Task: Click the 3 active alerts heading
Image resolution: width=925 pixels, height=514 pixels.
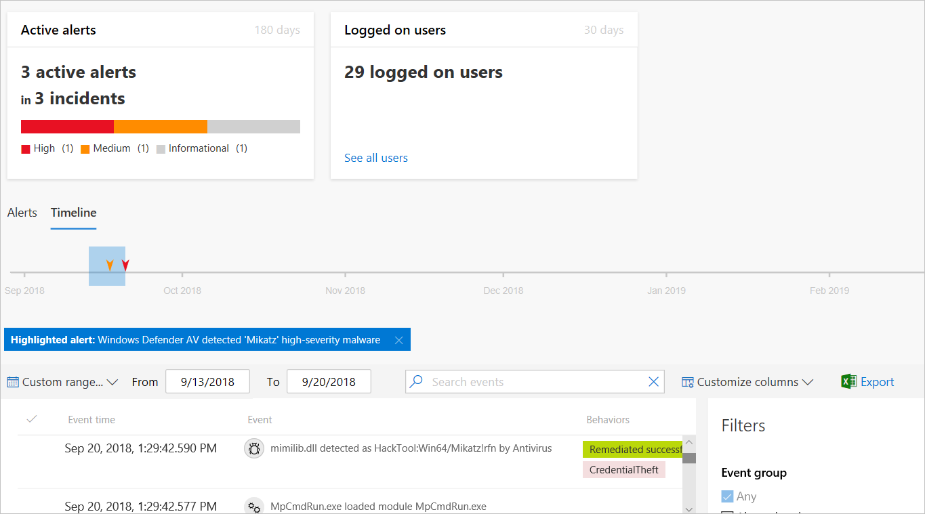Action: 79,72
